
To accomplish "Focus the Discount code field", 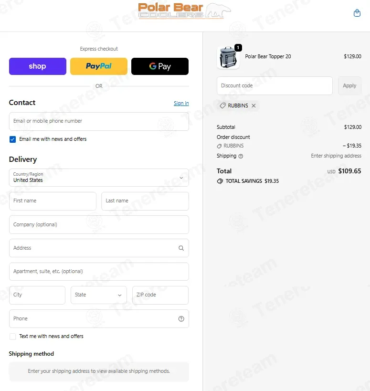I will coord(275,86).
